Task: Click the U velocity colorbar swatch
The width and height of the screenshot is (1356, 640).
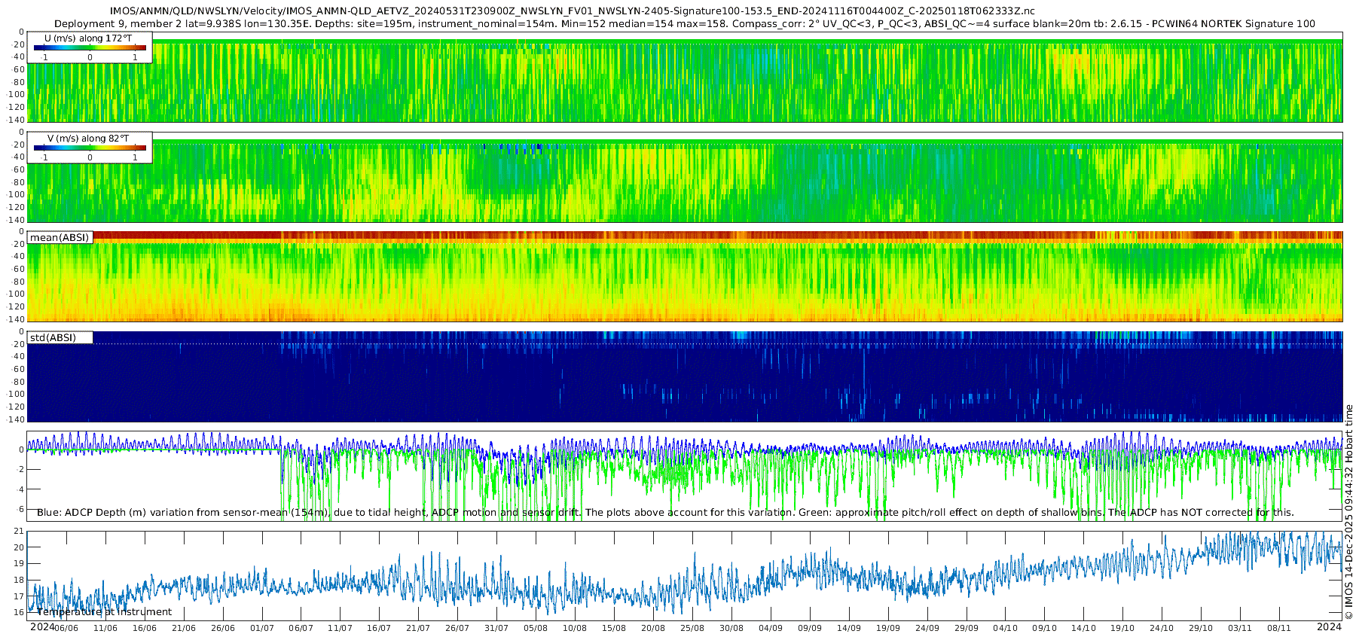Action: click(x=90, y=47)
